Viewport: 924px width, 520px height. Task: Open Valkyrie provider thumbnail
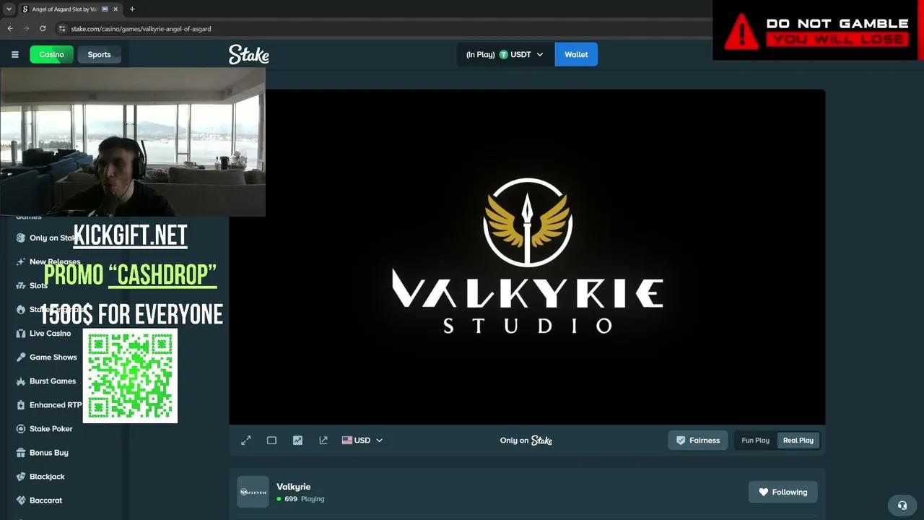point(253,492)
